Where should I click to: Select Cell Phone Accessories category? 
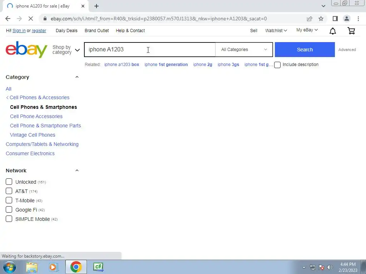tap(36, 116)
